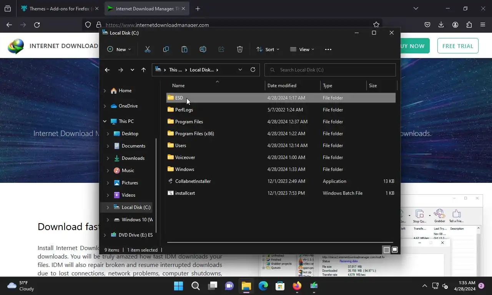Go up one folder level arrow
Screen dimensions: 492x295
(x=143, y=70)
